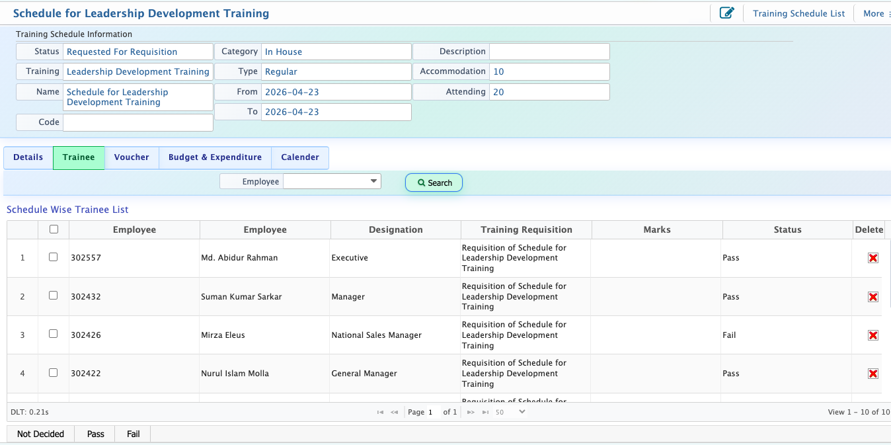Toggle select-all checkbox in table header
The width and height of the screenshot is (891, 445).
click(x=54, y=229)
